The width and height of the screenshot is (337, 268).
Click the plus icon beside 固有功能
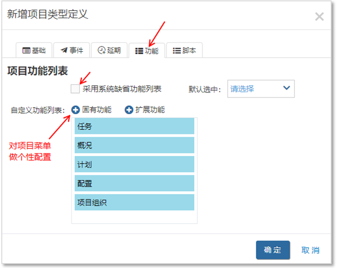pos(75,110)
